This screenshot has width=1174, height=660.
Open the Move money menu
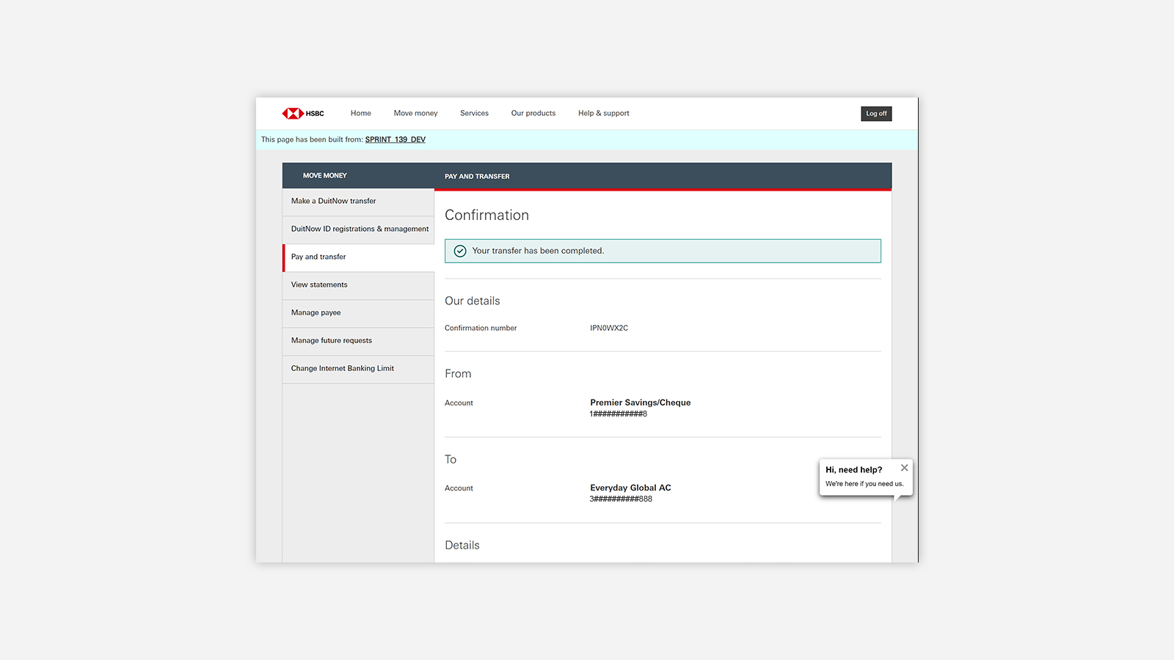415,114
